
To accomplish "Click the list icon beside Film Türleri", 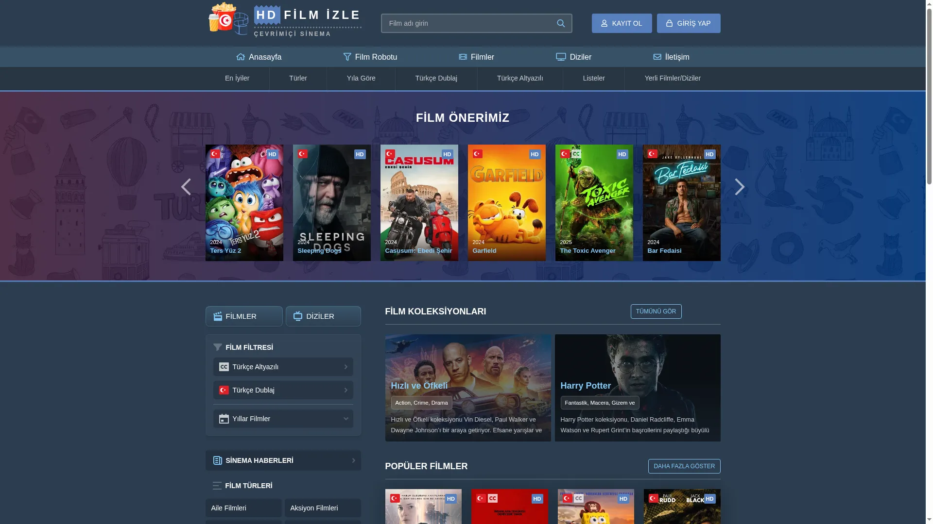I will coord(218,486).
